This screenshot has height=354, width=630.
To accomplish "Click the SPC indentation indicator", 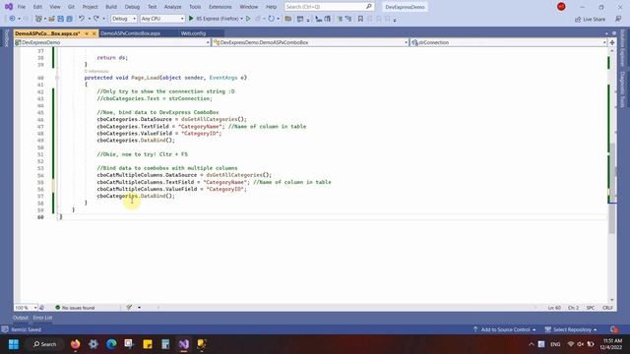I will [x=591, y=308].
